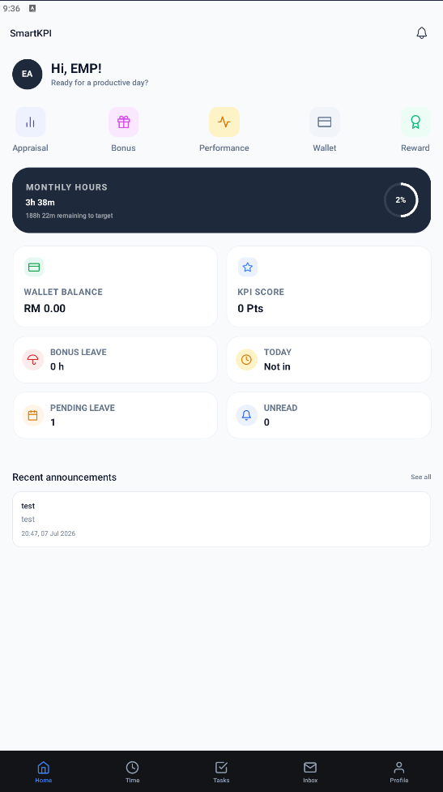Click the 2% monthly hours progress ring

pos(401,200)
